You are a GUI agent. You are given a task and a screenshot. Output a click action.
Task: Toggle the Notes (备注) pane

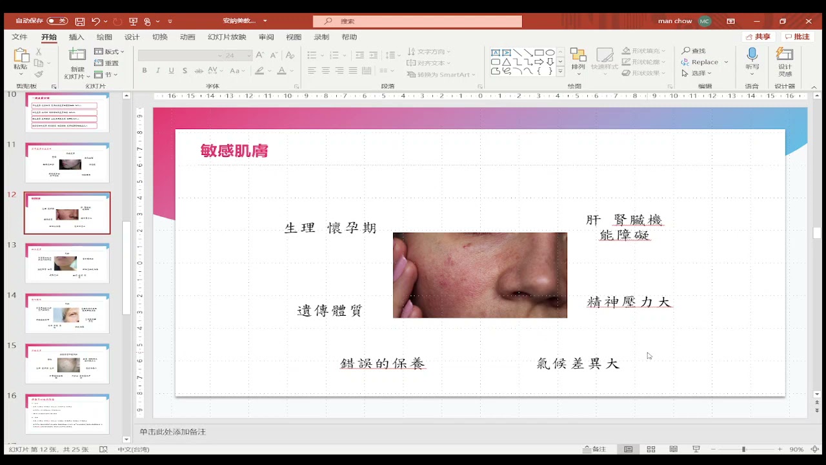pos(594,449)
